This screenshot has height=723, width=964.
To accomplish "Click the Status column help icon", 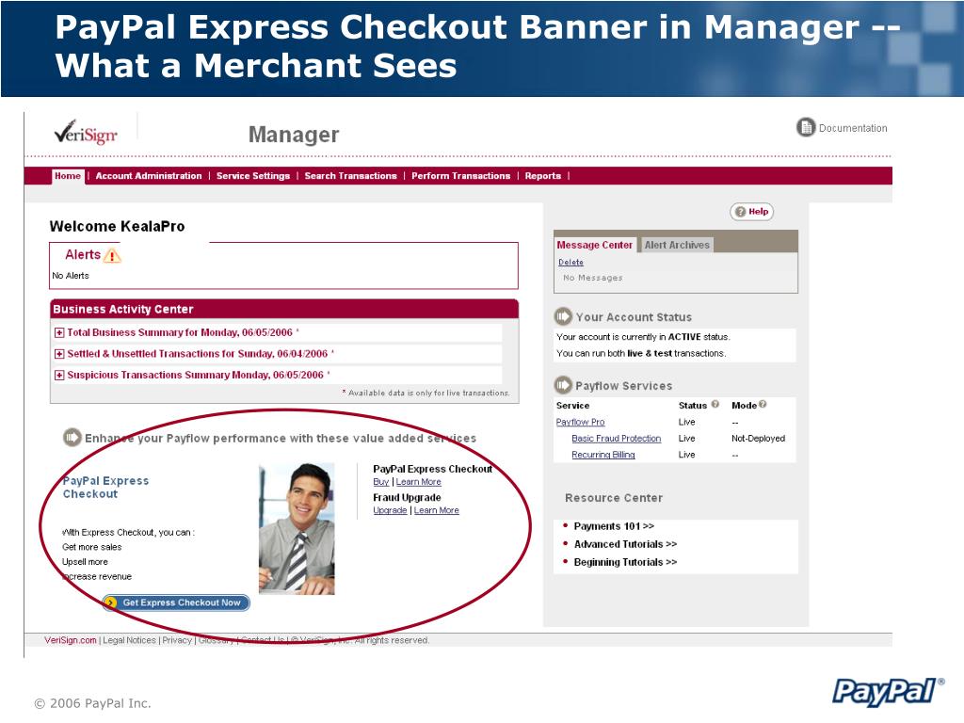I will 715,405.
